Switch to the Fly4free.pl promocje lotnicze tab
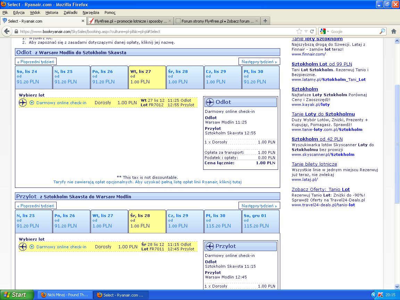 coord(130,21)
